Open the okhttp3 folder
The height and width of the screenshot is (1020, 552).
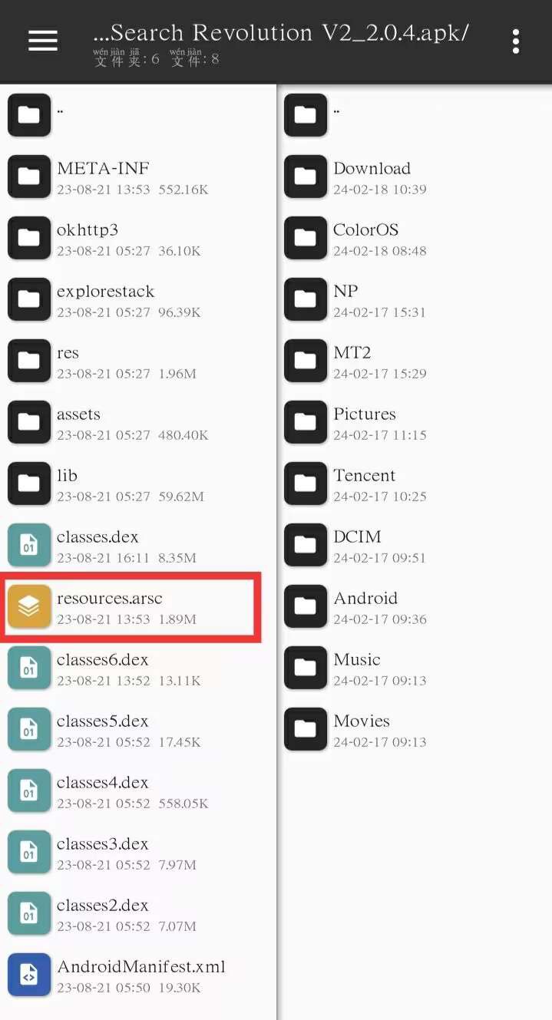coord(138,238)
